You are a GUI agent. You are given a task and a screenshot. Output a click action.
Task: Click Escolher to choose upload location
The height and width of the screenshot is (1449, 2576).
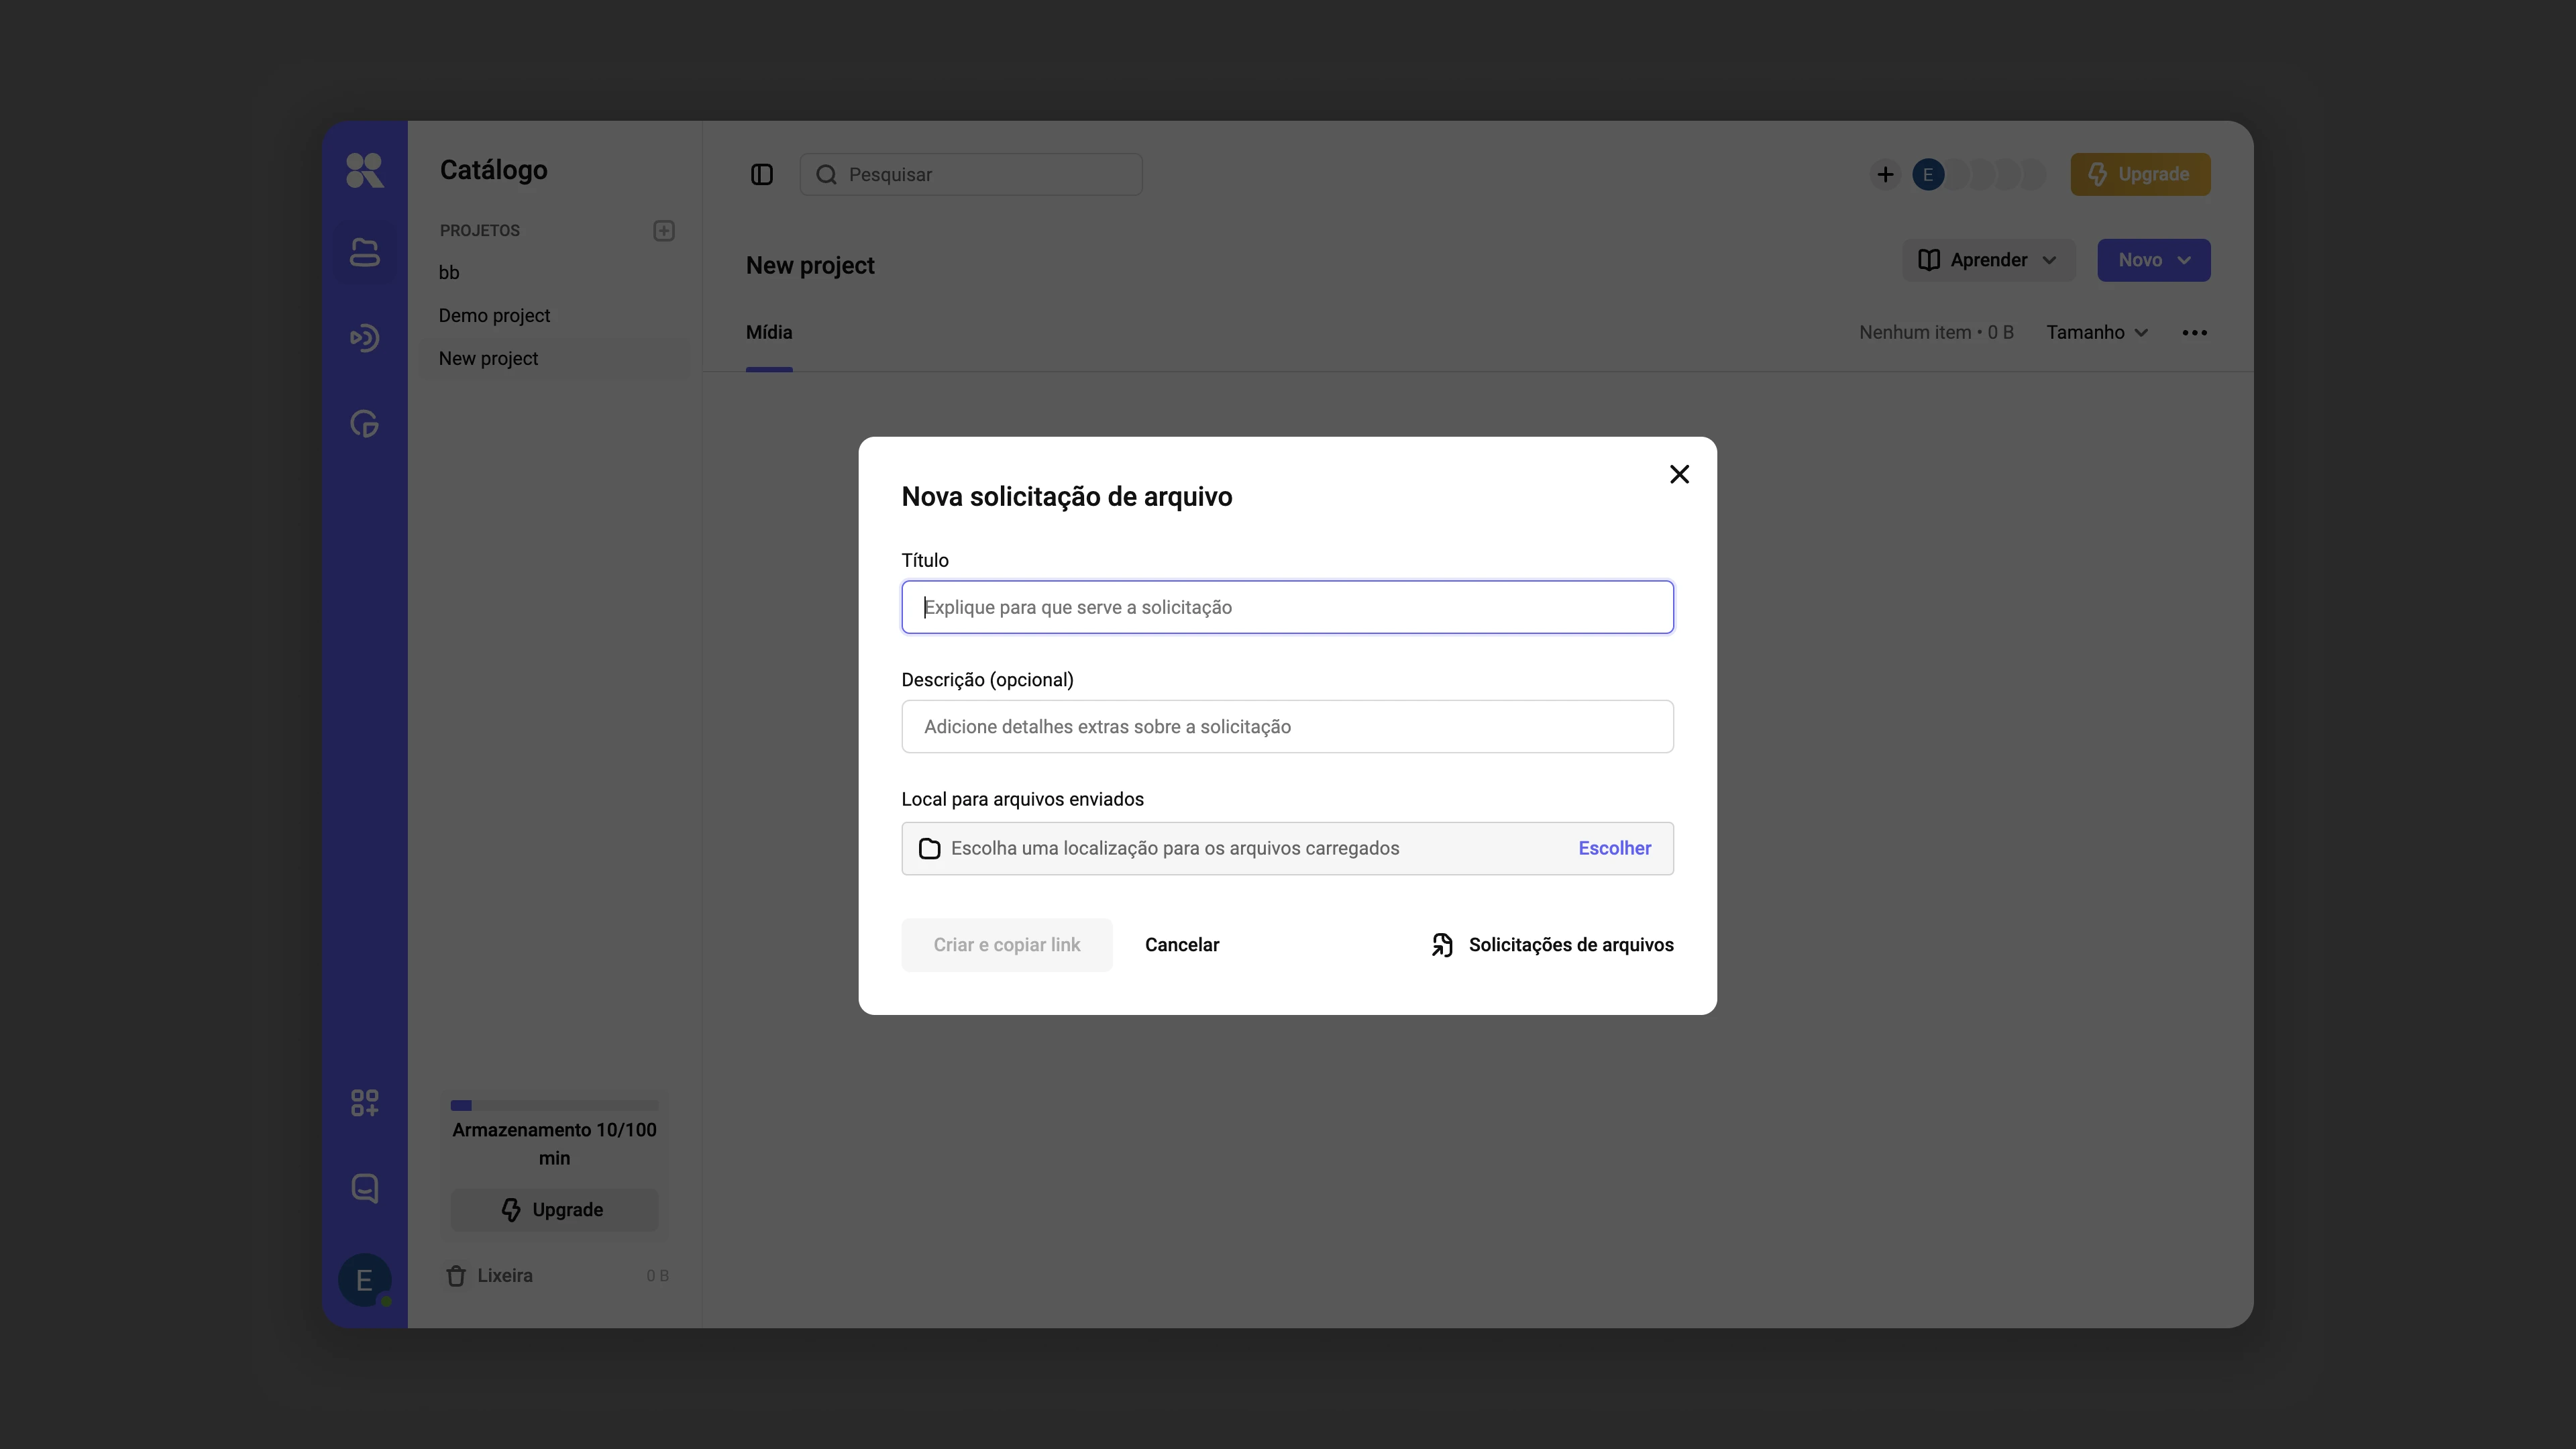tap(1615, 848)
